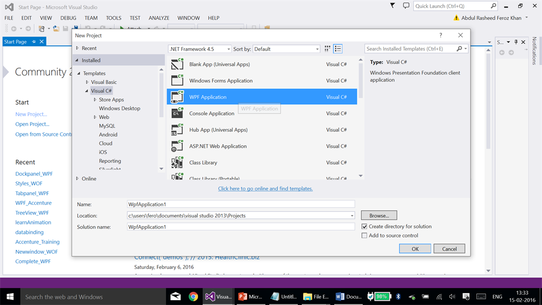Expand the Web tree node
Image resolution: width=542 pixels, height=305 pixels.
point(95,117)
